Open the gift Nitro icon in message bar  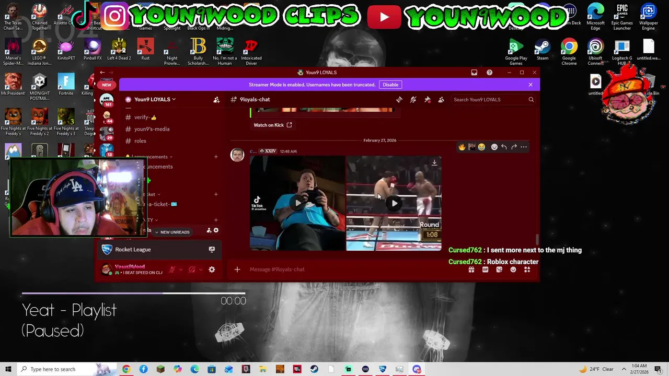tap(471, 269)
